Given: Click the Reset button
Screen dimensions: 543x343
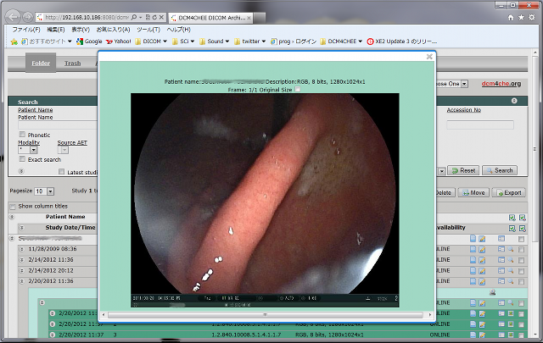Looking at the screenshot, I should 463,170.
